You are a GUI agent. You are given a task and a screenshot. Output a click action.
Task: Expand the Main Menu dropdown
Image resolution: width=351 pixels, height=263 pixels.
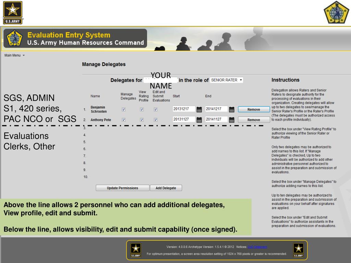[14, 55]
